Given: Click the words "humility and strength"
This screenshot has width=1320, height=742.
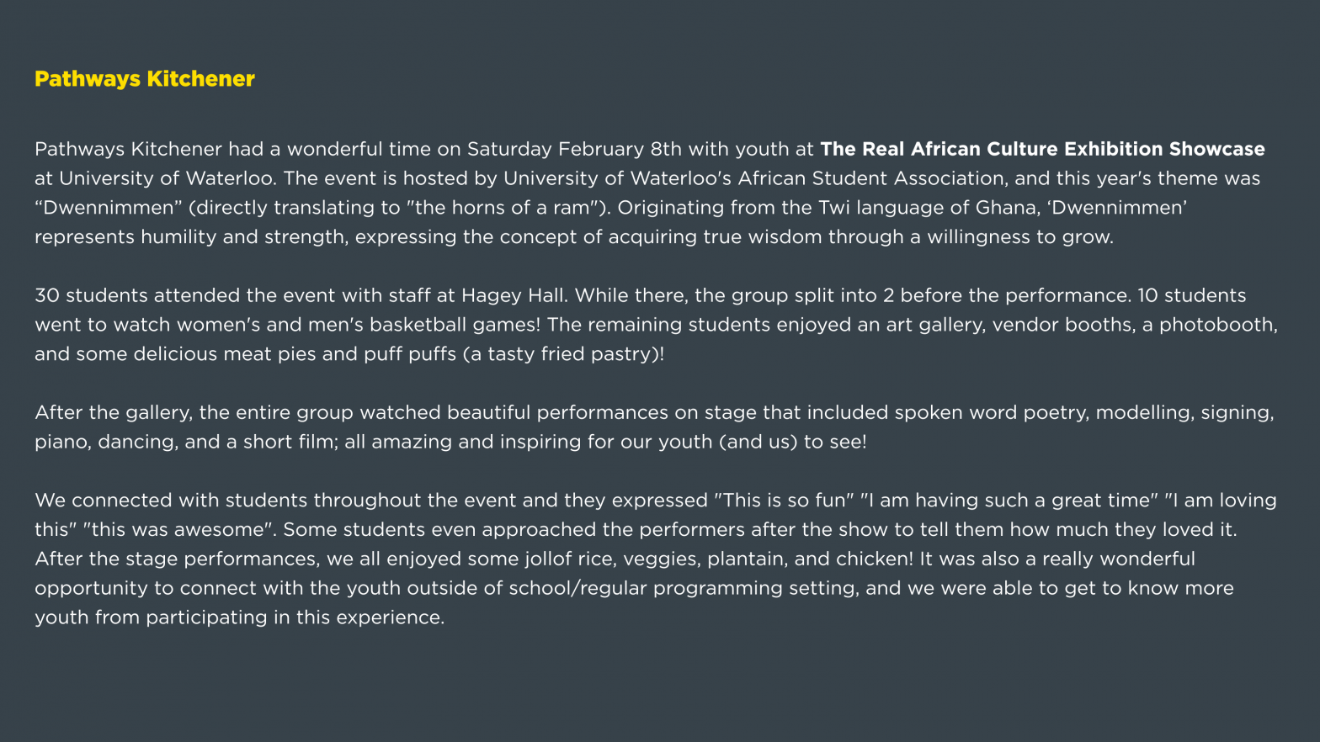Looking at the screenshot, I should click(242, 237).
